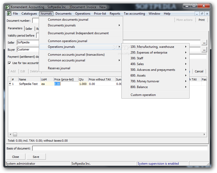Click the Komendant app icon in title bar

pyautogui.click(x=7, y=7)
